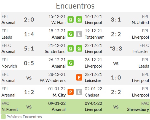Screen dimensions: 150x120
Task: Click the green G badge for Arsenal vs W. Ham
Action: click(71, 20)
